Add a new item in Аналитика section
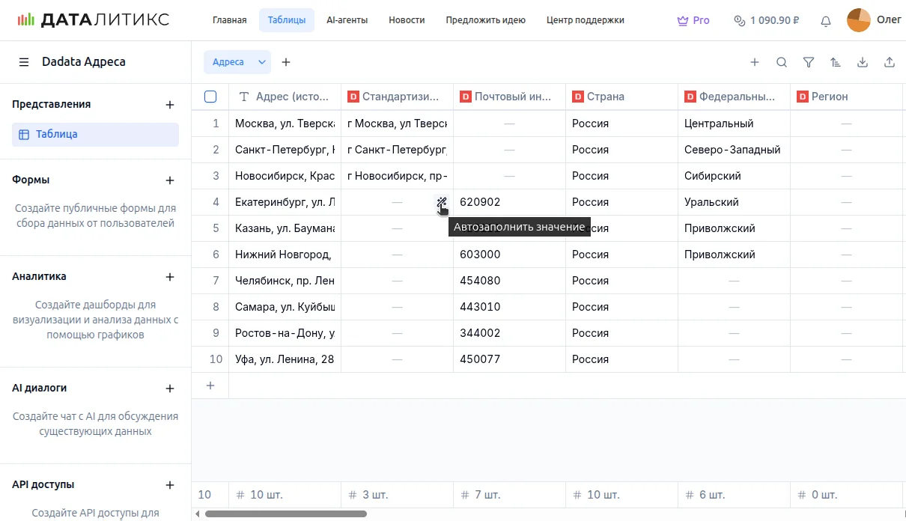The image size is (906, 521). pyautogui.click(x=170, y=277)
